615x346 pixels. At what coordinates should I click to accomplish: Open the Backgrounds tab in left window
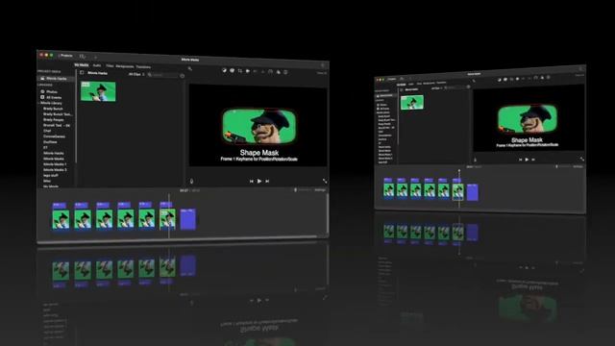coord(125,66)
